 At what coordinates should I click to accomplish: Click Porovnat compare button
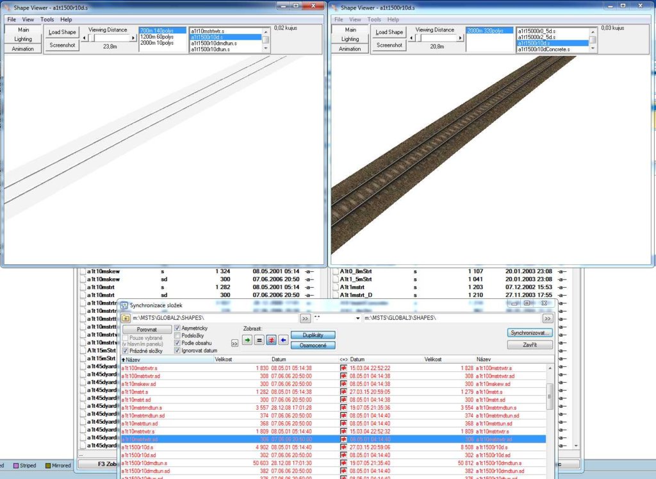tap(147, 330)
